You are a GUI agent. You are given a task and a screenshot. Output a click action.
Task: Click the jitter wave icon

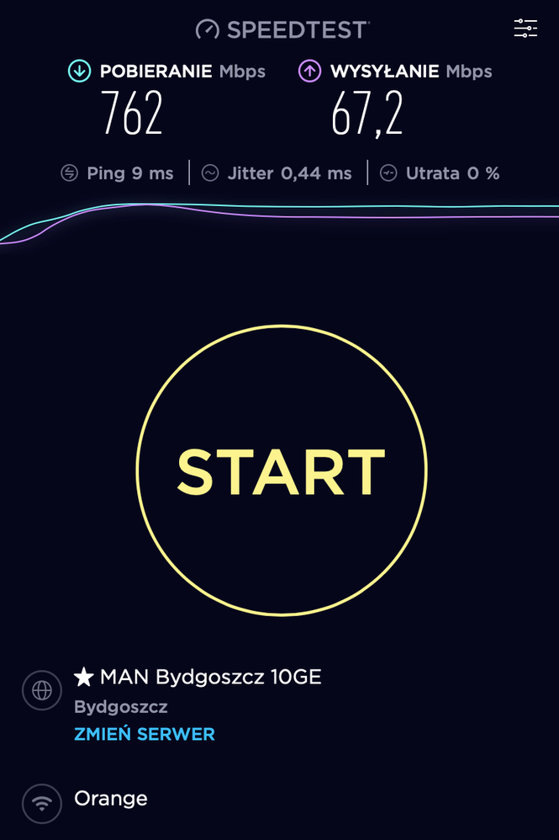(x=210, y=173)
